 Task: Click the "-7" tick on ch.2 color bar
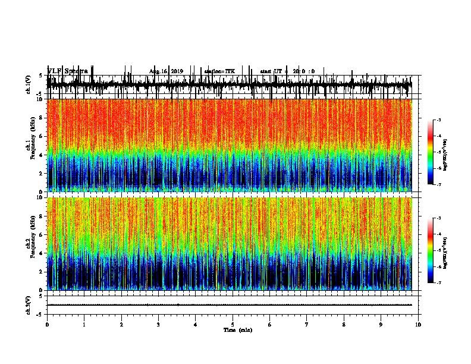(x=439, y=283)
